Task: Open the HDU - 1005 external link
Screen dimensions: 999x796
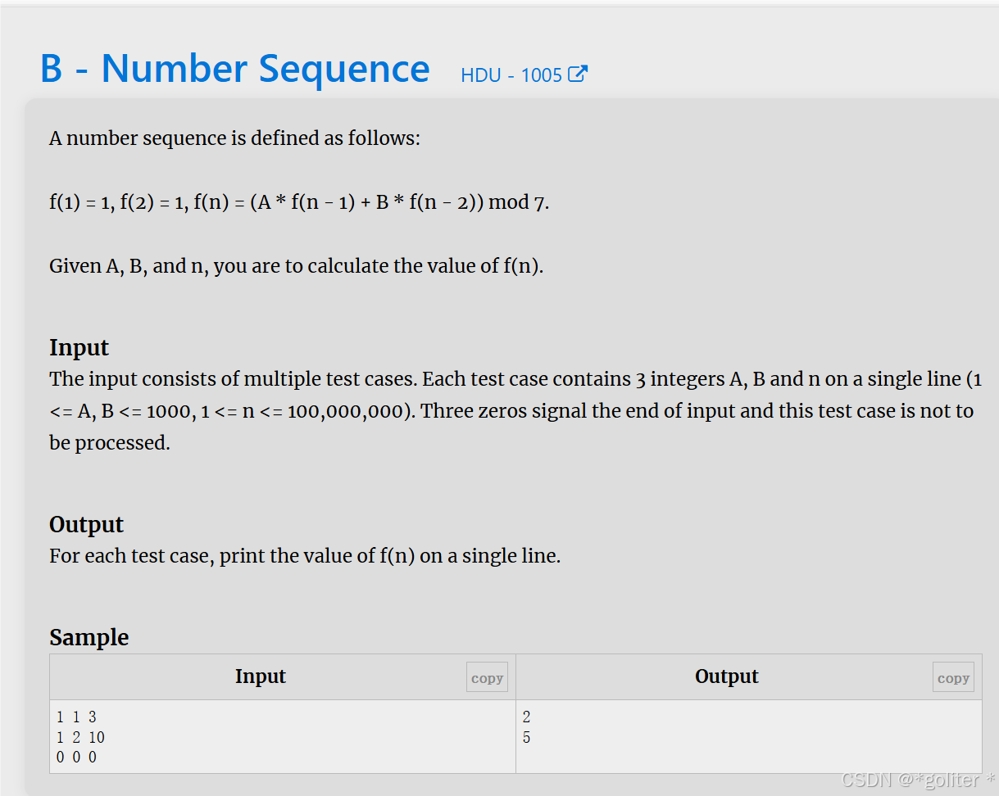Action: [524, 75]
